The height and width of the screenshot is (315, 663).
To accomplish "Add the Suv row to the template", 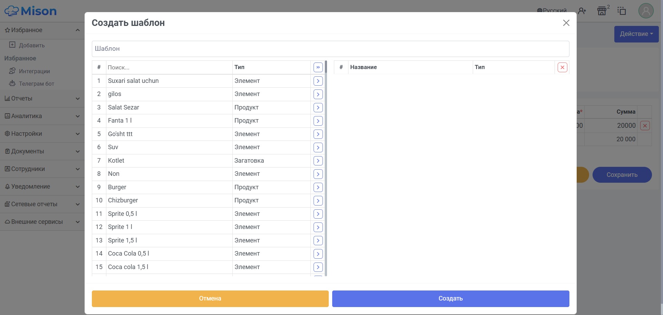I will pos(318,147).
